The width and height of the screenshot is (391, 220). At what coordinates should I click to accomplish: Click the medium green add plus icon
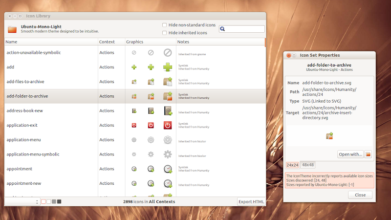point(151,67)
